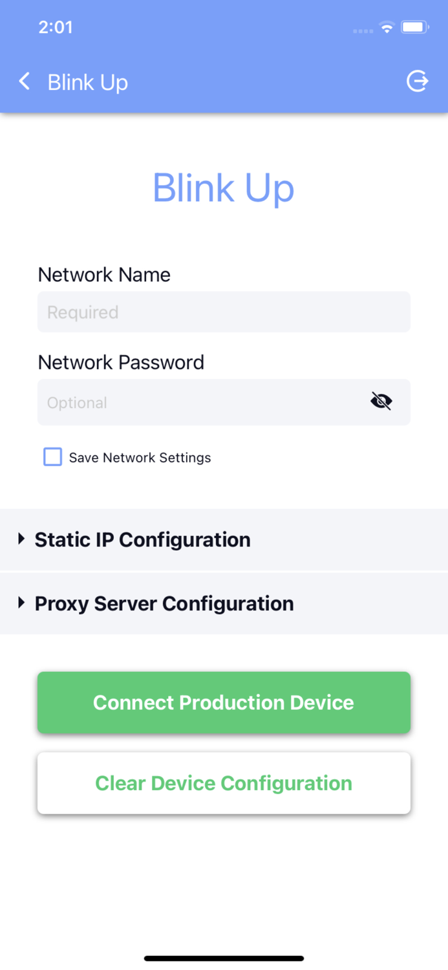Screen dimensions: 448x970
Task: Open the Proxy Server Configuration section title
Action: click(x=164, y=603)
